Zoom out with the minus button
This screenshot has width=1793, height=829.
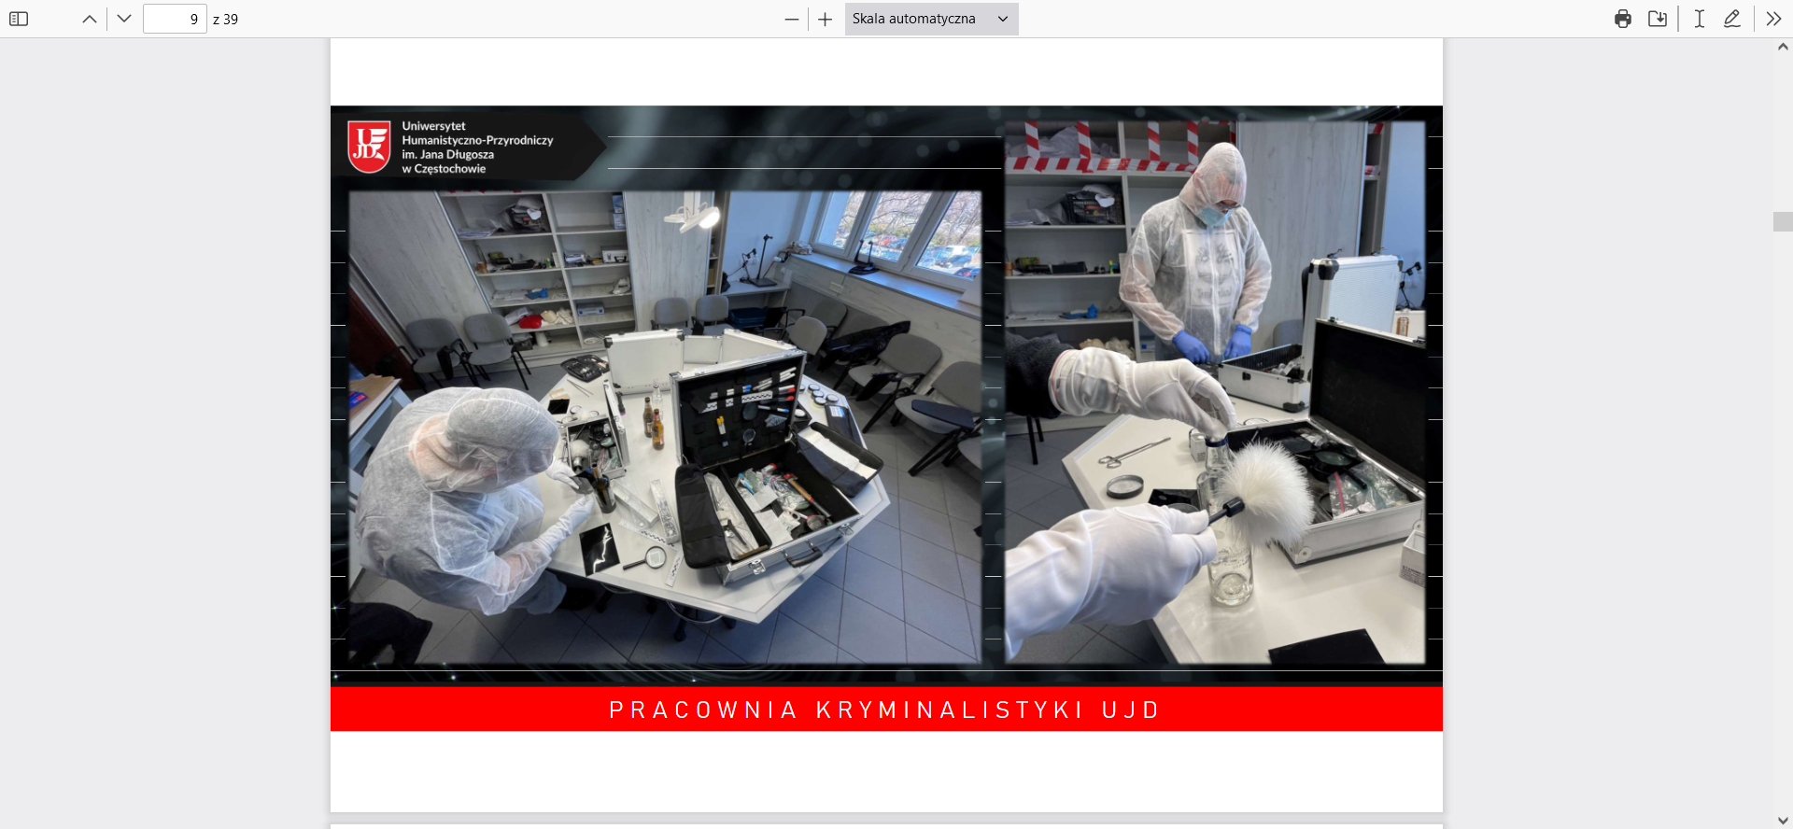pos(792,19)
